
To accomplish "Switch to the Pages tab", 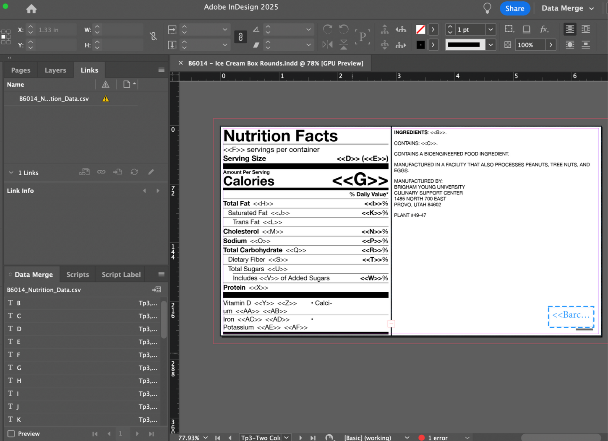I will click(21, 70).
